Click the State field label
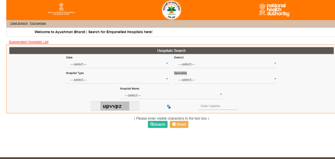Viewport: 335px width, 159px height. [69, 57]
